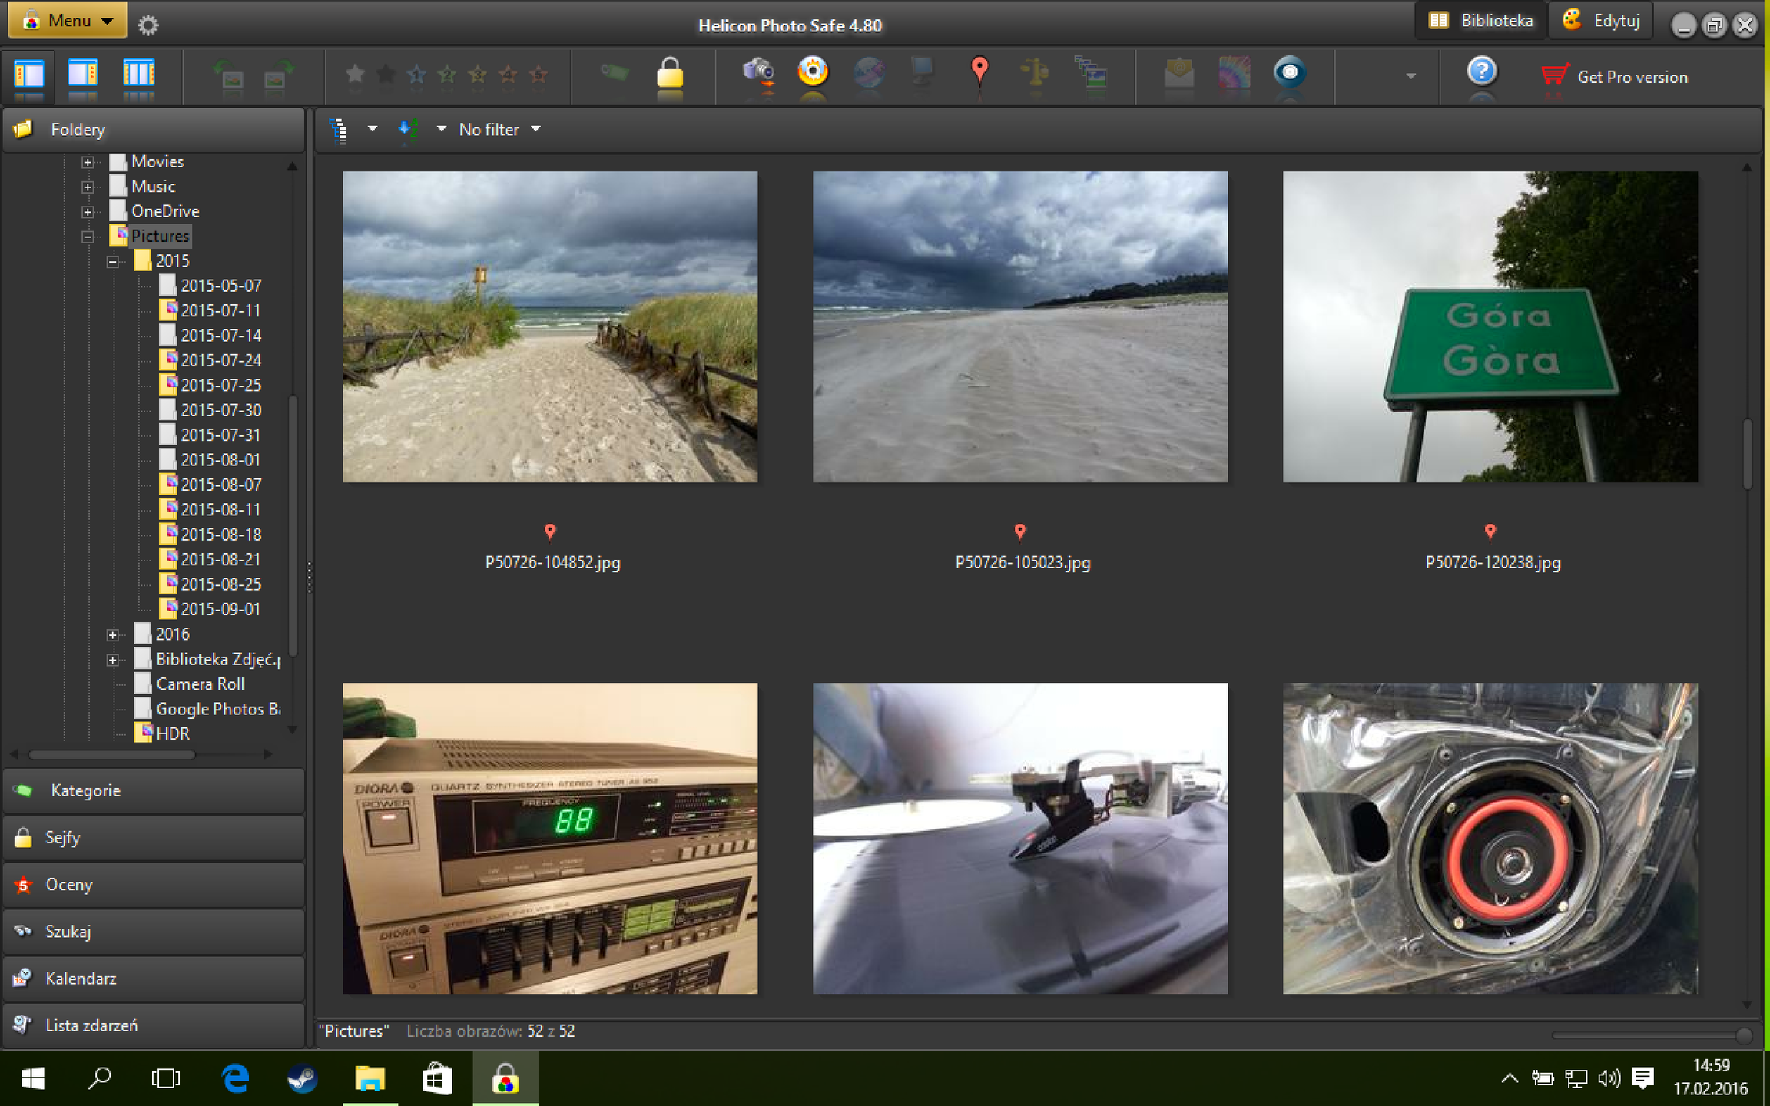Apply the 2-star rating

point(447,74)
